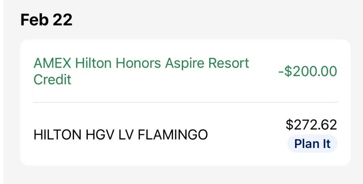Image resolution: width=363 pixels, height=184 pixels.
Task: Open the HILTON HGV LV FLAMINGO transaction
Action: (x=121, y=135)
